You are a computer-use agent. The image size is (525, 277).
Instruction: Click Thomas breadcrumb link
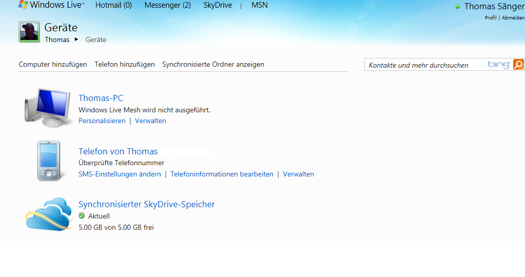pyautogui.click(x=57, y=39)
